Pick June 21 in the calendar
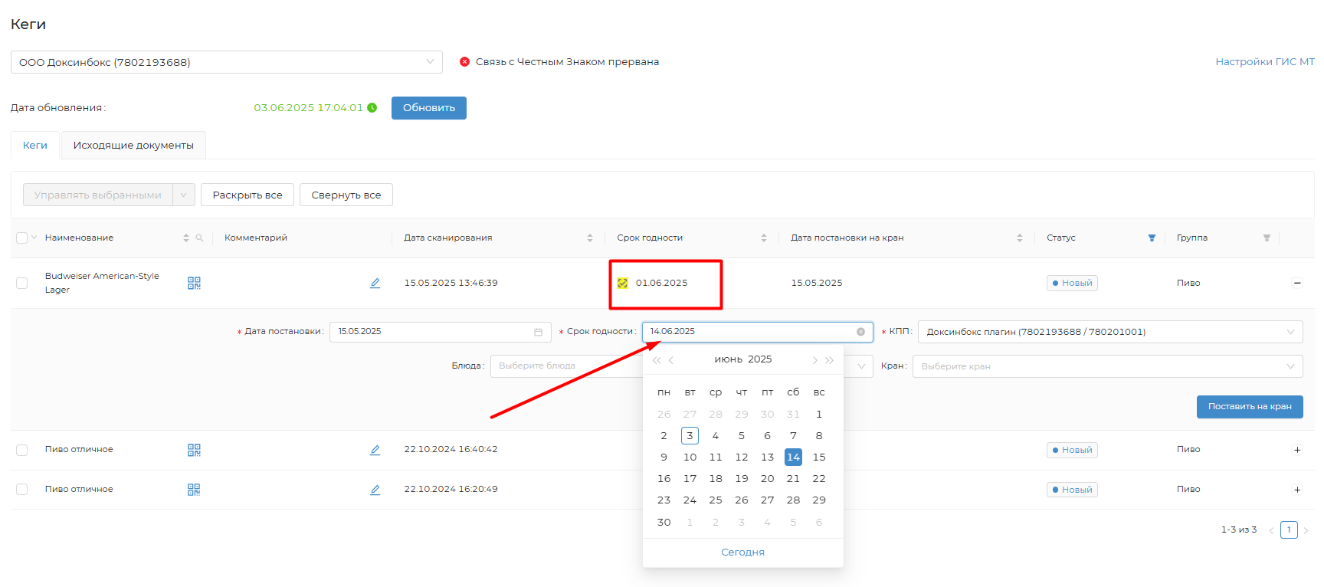Image resolution: width=1324 pixels, height=587 pixels. 793,479
